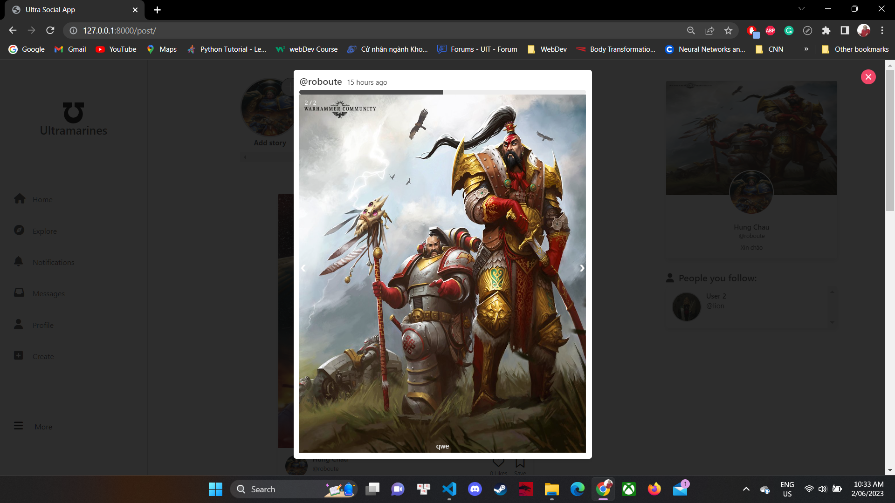Open AdBlock Plus extension icon
The image size is (895, 503).
(x=770, y=31)
